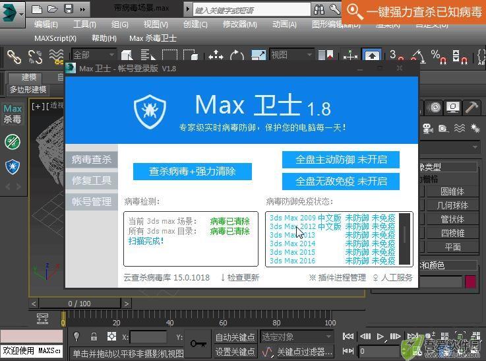Viewport: 486px width, 361px height.
Task: Activate the select and scale tool
Action: (258, 56)
